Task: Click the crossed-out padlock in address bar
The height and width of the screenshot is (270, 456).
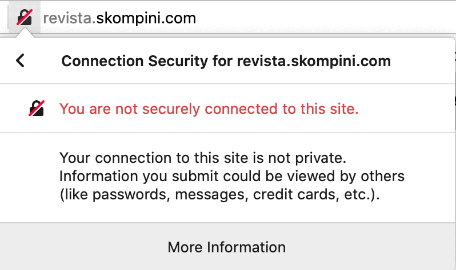Action: click(24, 18)
